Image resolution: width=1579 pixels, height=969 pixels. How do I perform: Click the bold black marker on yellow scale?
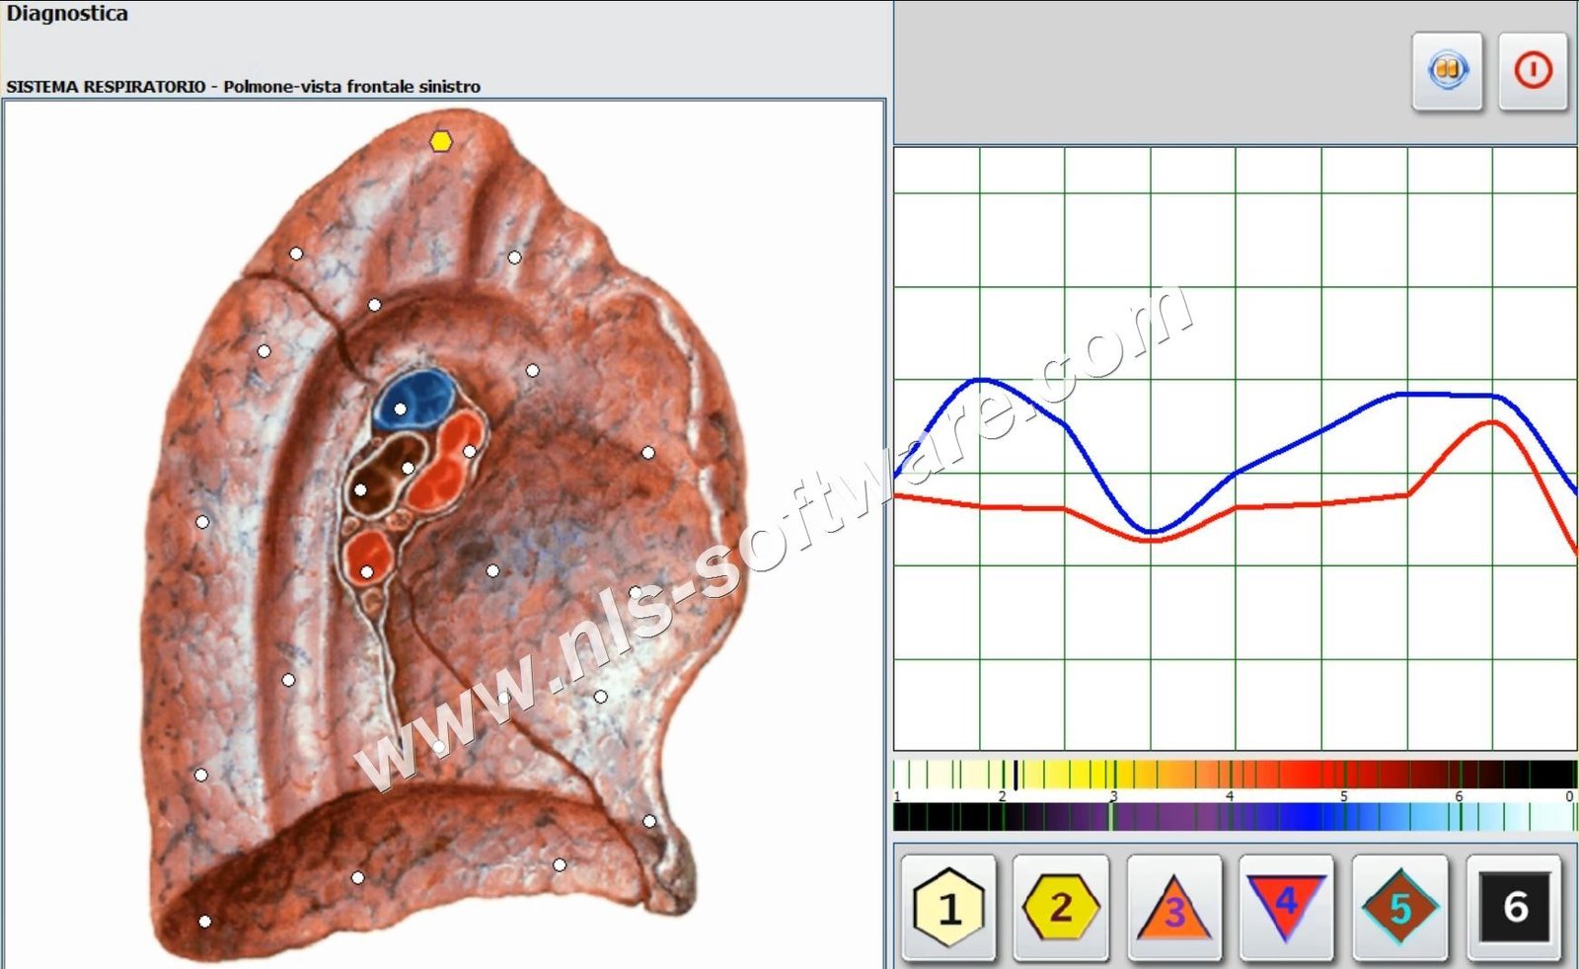point(1016,774)
